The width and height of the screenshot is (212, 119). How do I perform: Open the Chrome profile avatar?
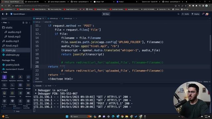pos(206,6)
